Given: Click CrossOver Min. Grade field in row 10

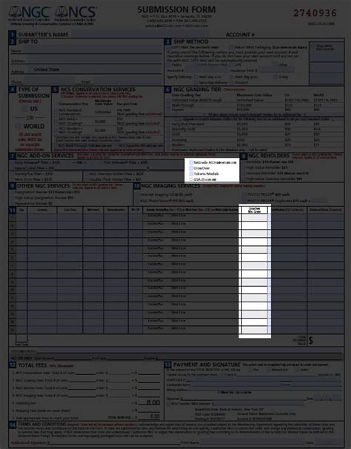Looking at the screenshot, I should pyautogui.click(x=255, y=290).
